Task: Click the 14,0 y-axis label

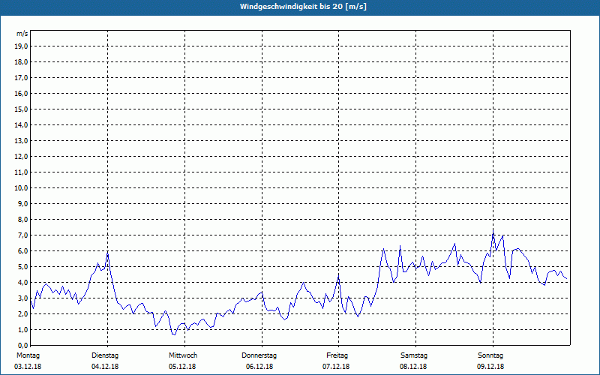Action: pyautogui.click(x=22, y=125)
